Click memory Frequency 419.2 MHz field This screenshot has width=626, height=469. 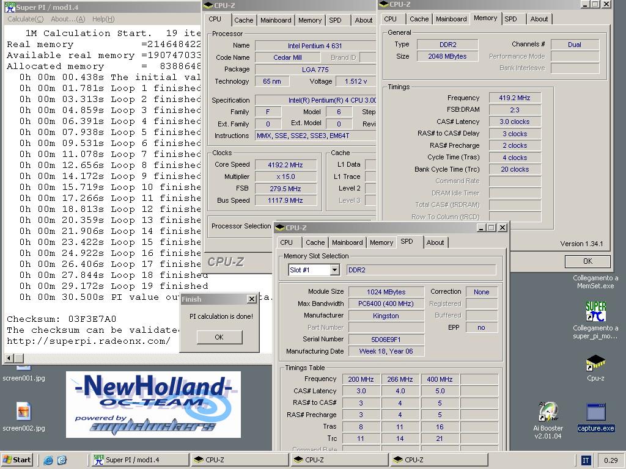click(515, 98)
